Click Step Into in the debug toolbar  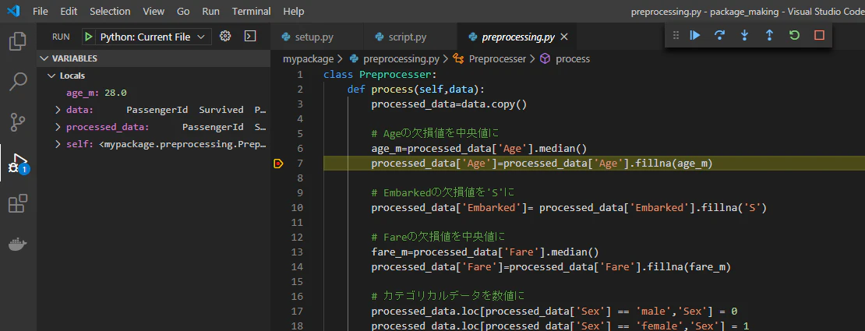click(x=745, y=35)
